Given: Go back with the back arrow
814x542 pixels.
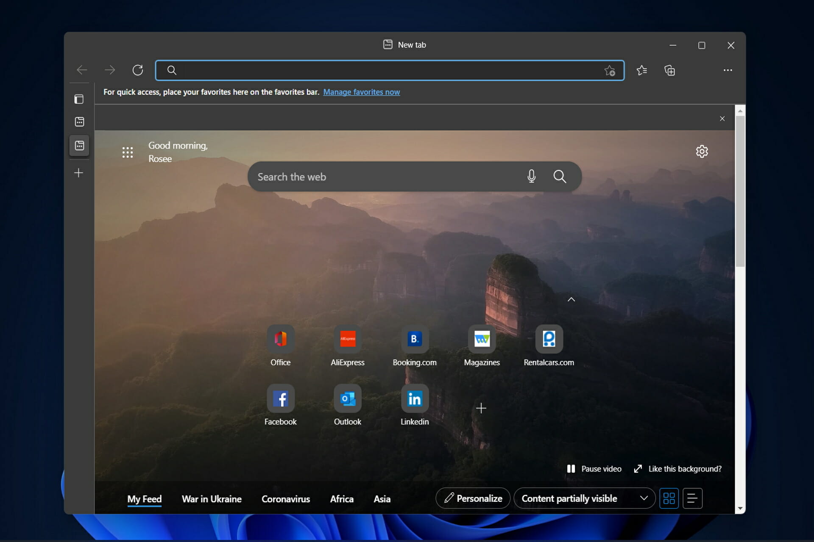Looking at the screenshot, I should coord(82,70).
